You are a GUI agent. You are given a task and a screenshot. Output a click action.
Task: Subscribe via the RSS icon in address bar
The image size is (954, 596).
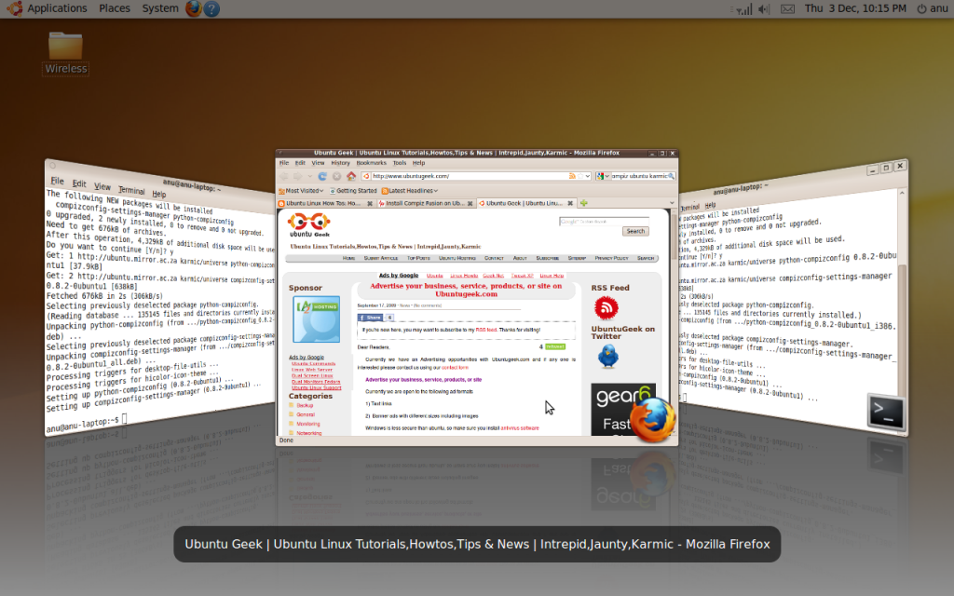[x=571, y=176]
